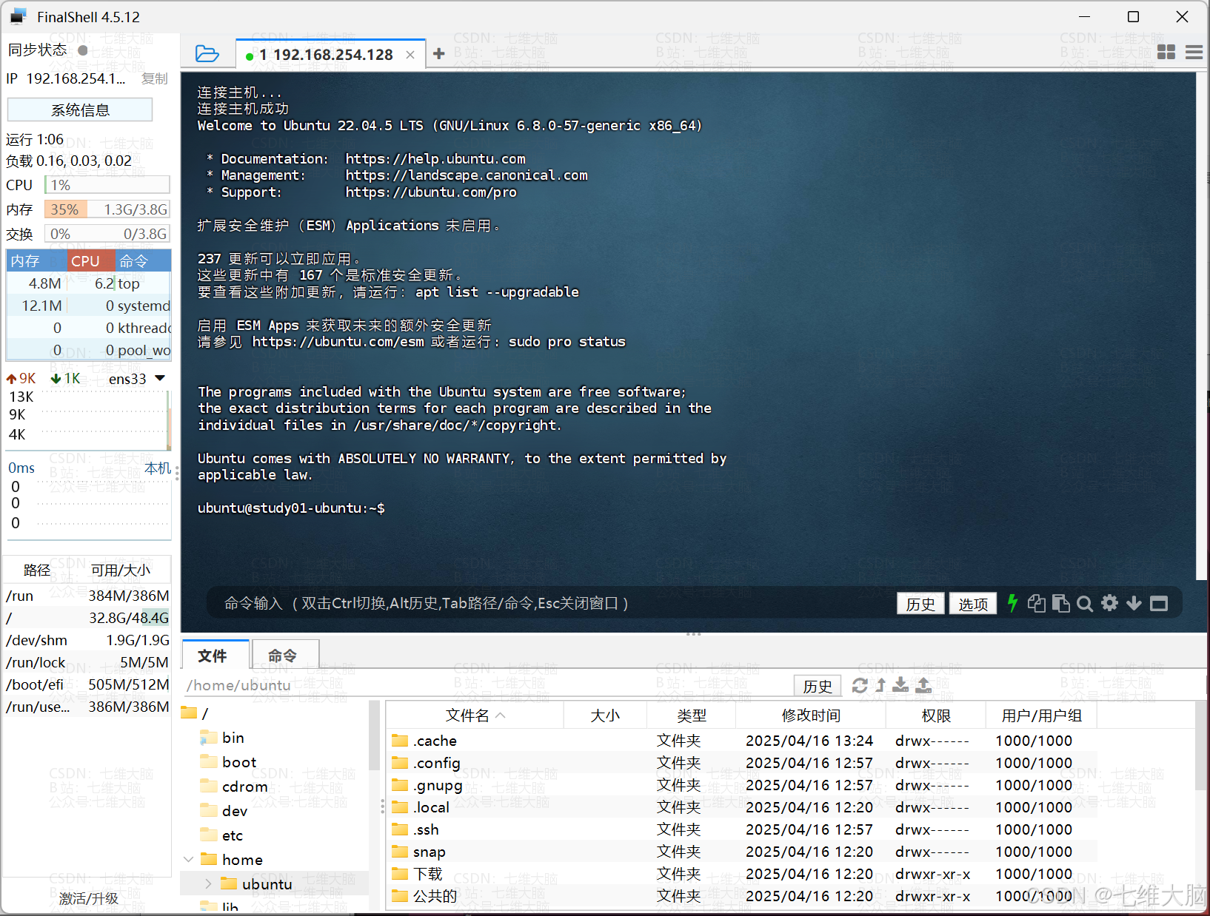Click the .cache folder icon in file list
This screenshot has height=916, width=1210.
coord(400,741)
